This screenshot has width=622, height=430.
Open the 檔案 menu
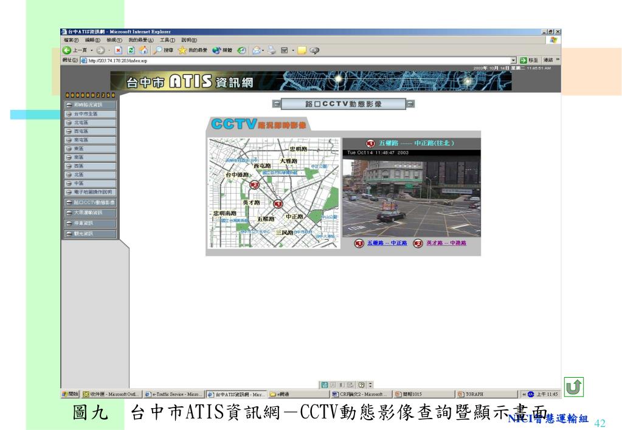point(70,39)
